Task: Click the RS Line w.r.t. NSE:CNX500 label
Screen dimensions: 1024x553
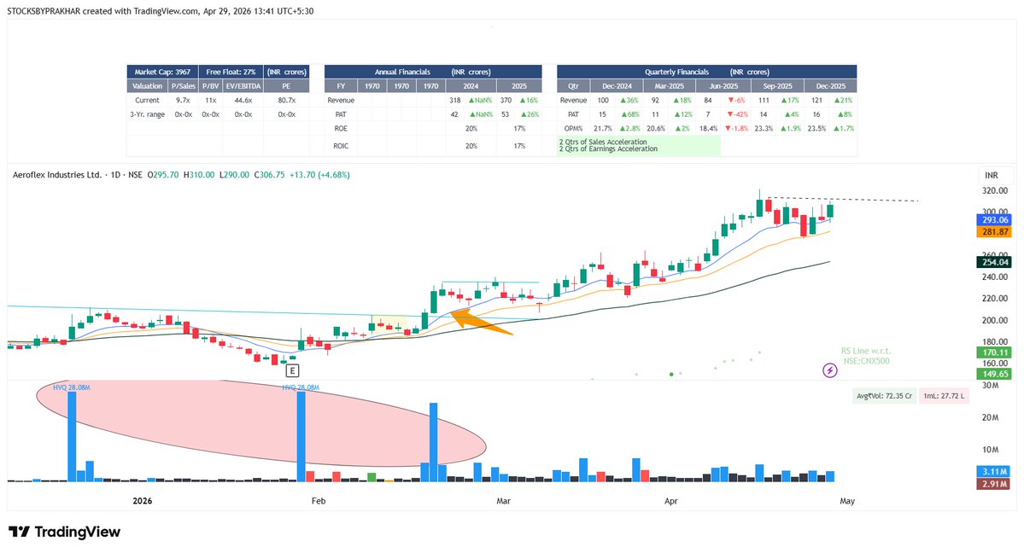Action: pyautogui.click(x=866, y=356)
